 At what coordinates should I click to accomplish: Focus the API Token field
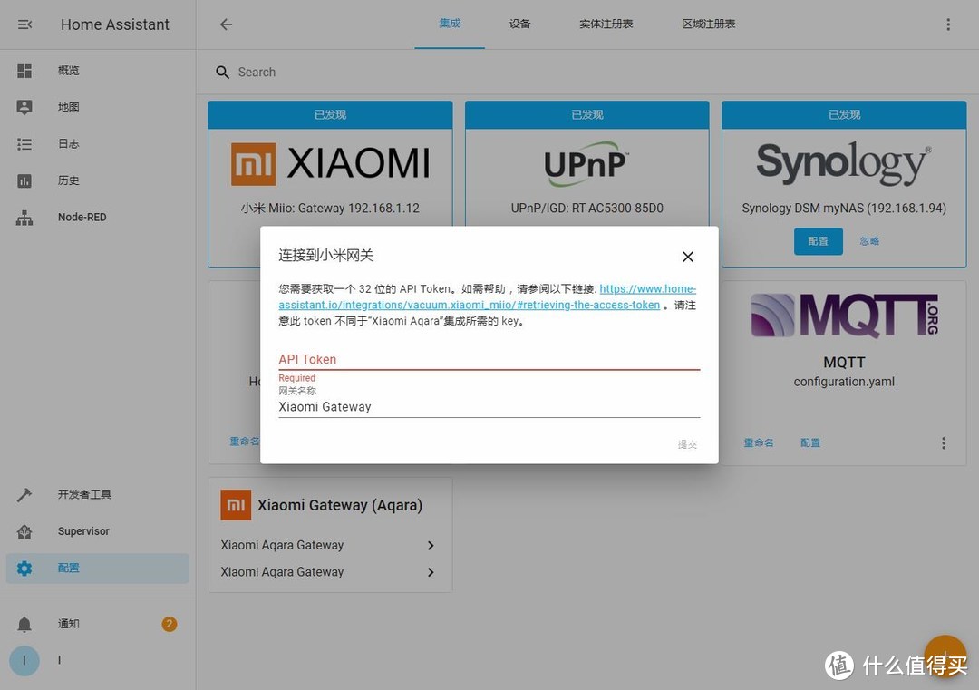click(489, 360)
